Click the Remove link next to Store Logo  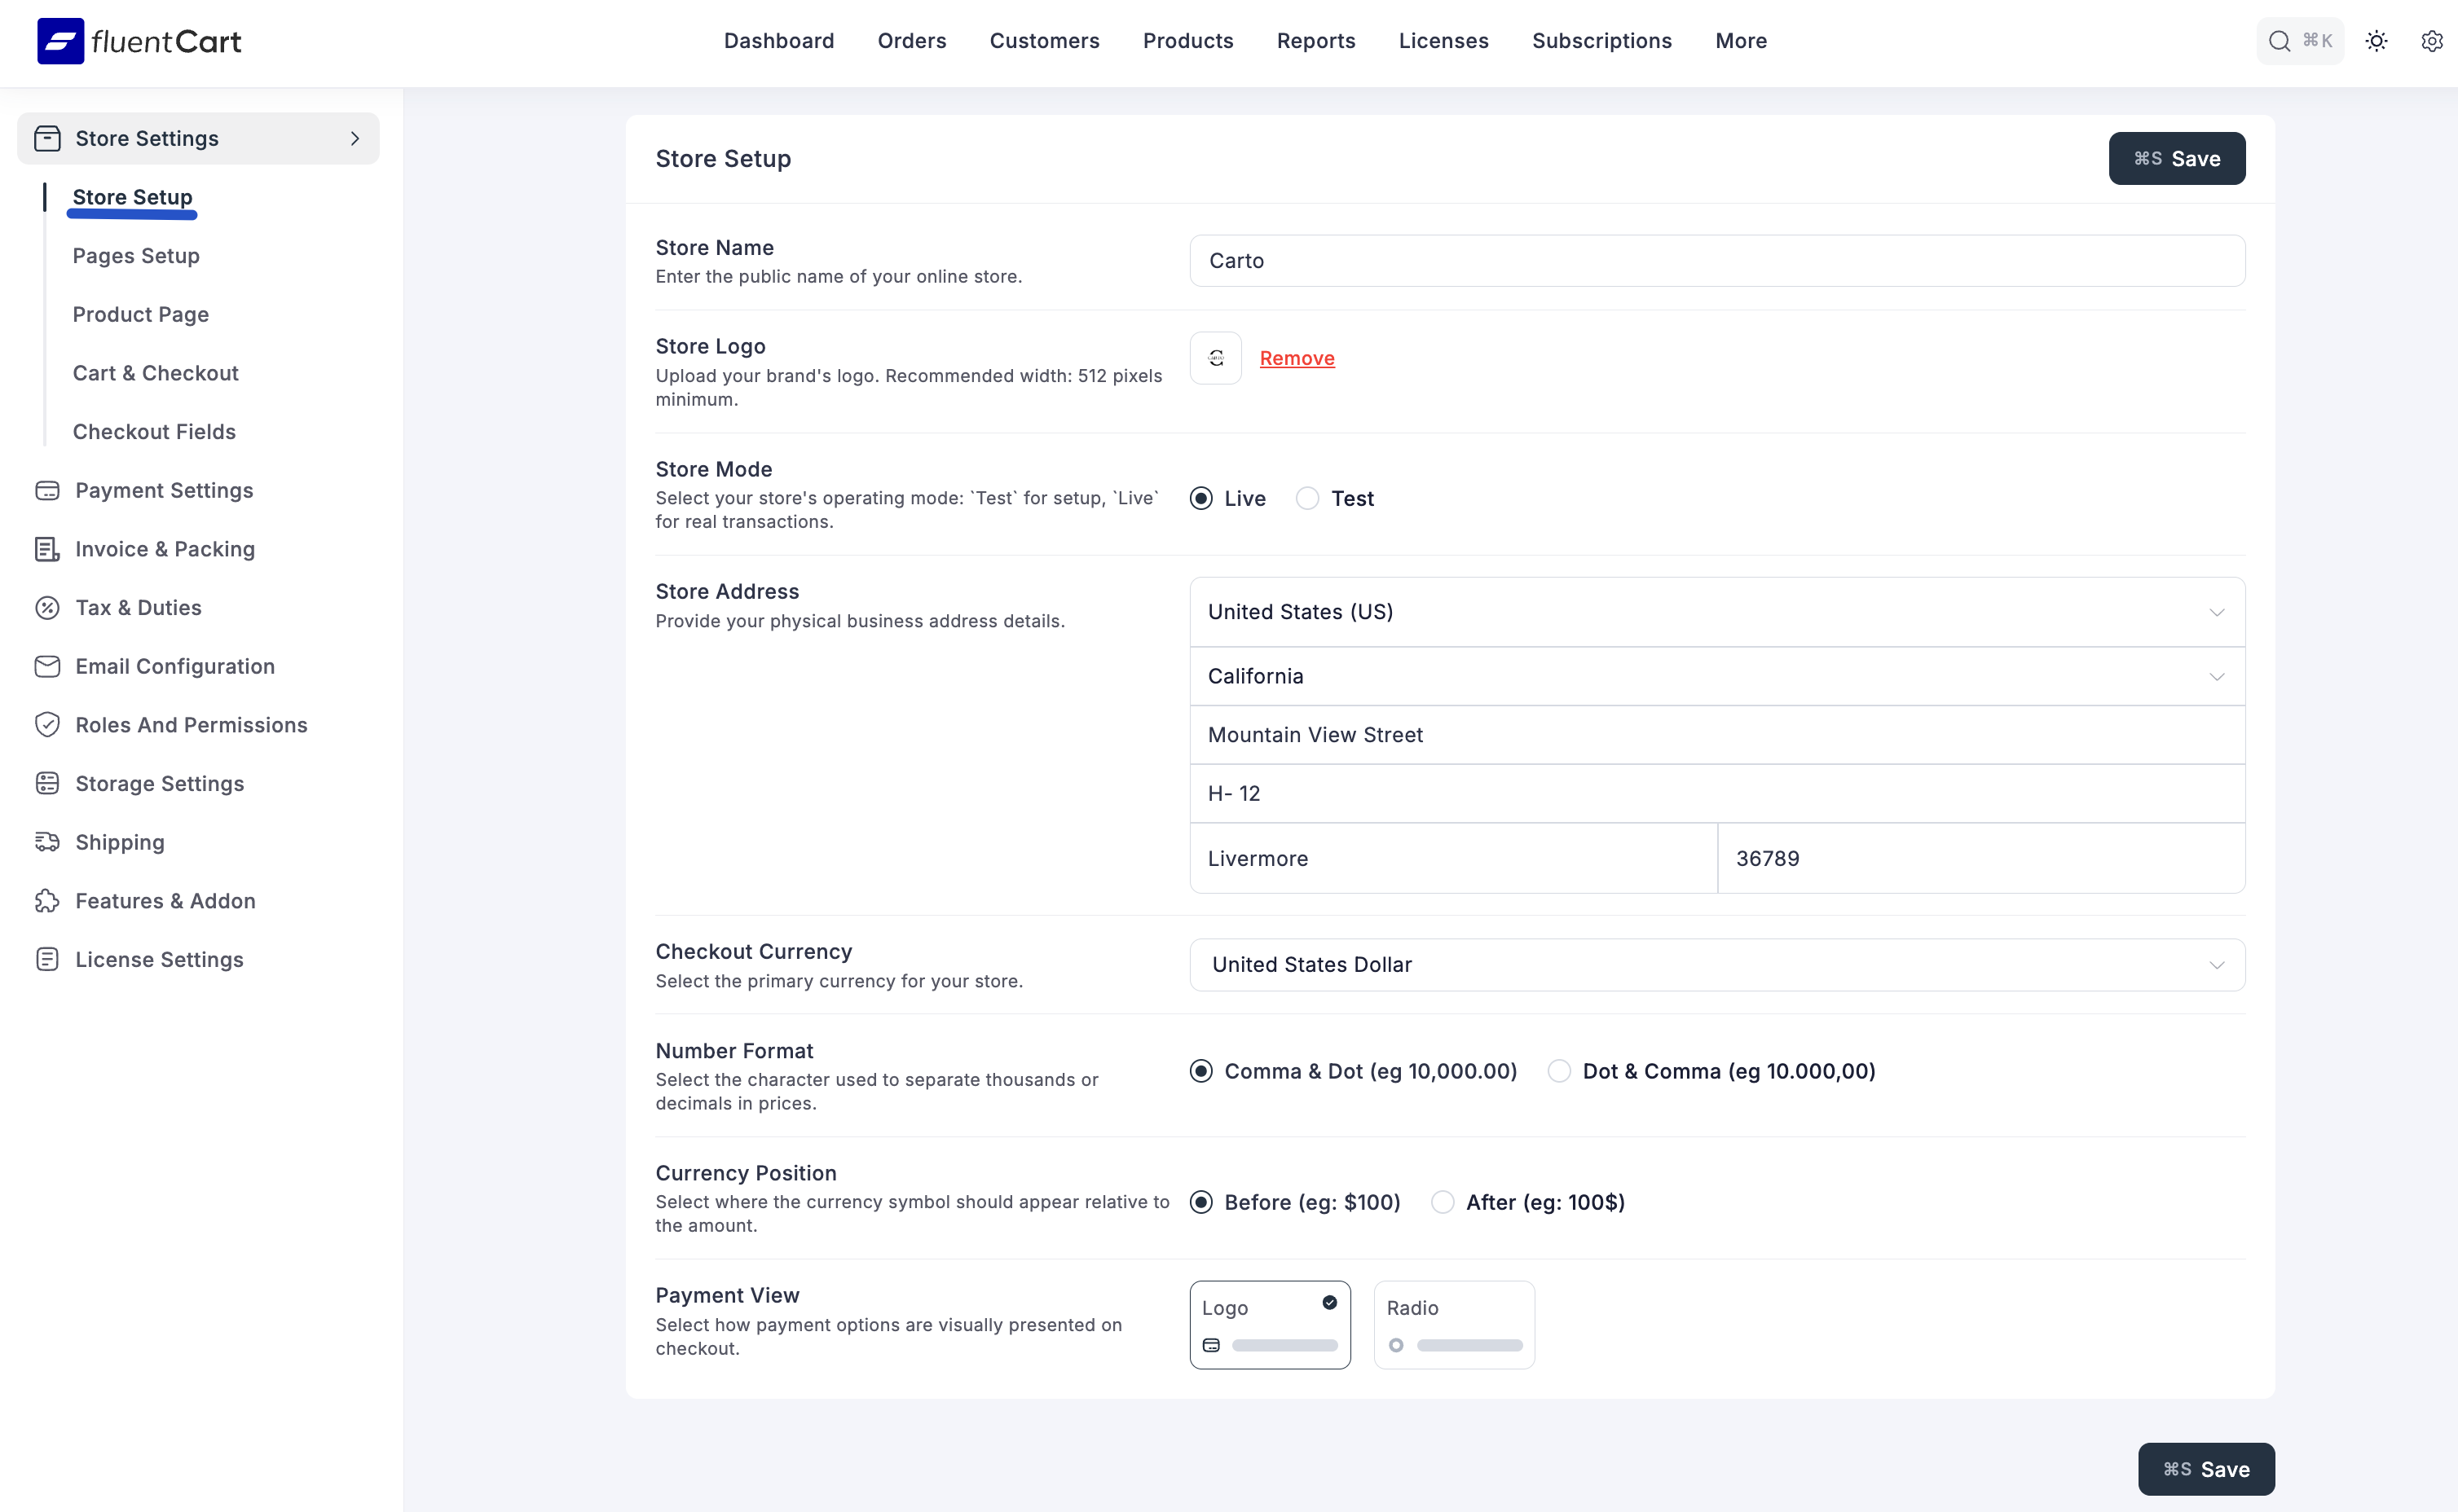tap(1297, 358)
